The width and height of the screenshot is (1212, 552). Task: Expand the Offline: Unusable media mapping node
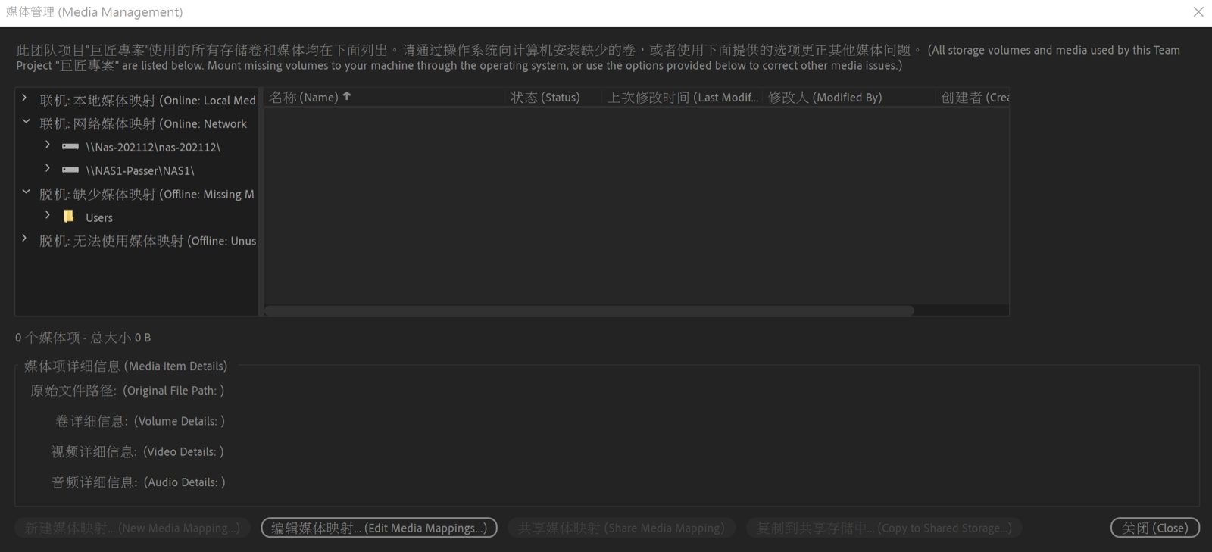(x=24, y=239)
